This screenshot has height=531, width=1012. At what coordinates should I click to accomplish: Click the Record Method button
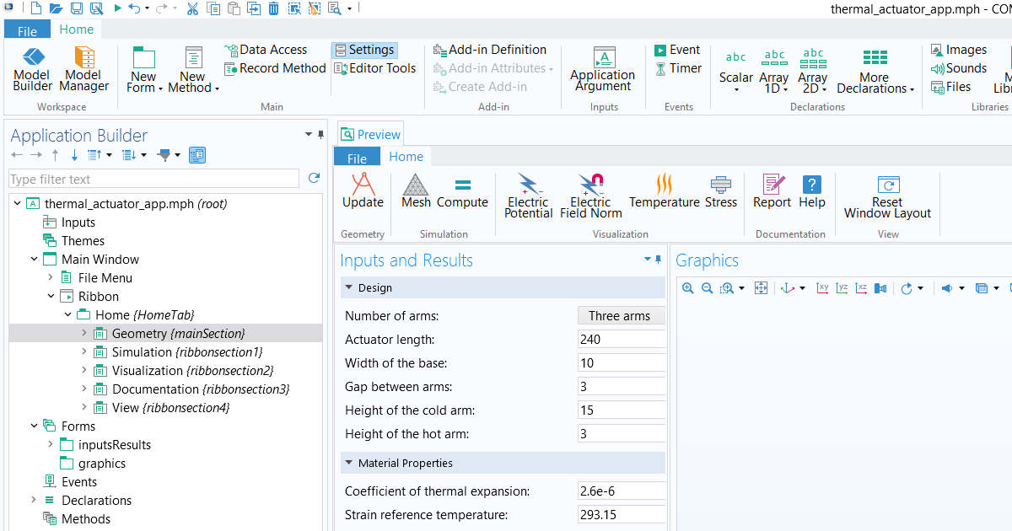[x=275, y=67]
